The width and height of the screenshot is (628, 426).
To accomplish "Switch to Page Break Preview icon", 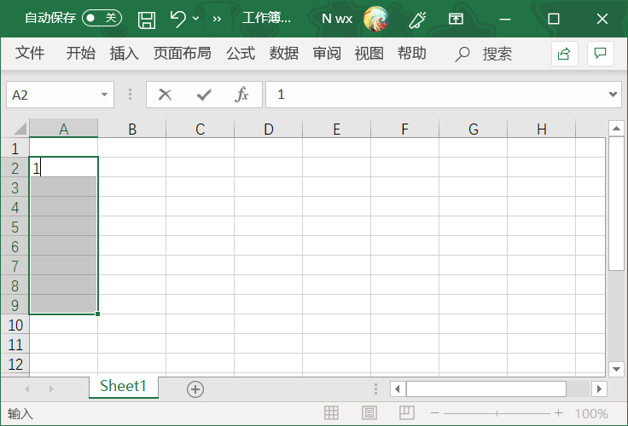I will coord(406,413).
